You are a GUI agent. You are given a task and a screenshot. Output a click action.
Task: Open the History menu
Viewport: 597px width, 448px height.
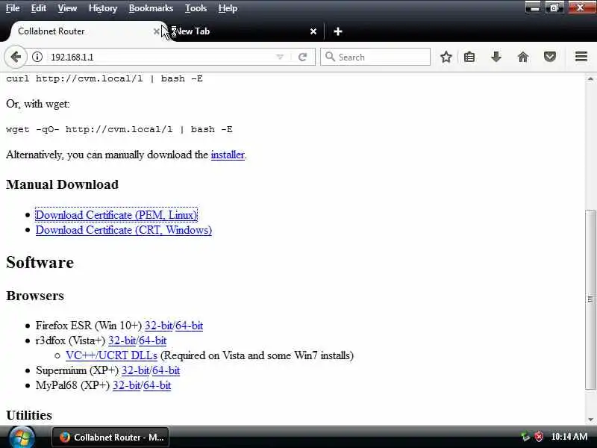point(103,8)
